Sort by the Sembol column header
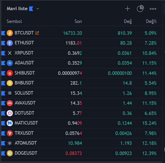Screen dimensions: 165x163 click(14, 21)
